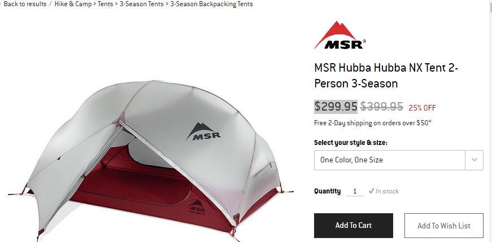Open the style and size dropdown arrow
This screenshot has height=242, width=492.
pos(474,160)
